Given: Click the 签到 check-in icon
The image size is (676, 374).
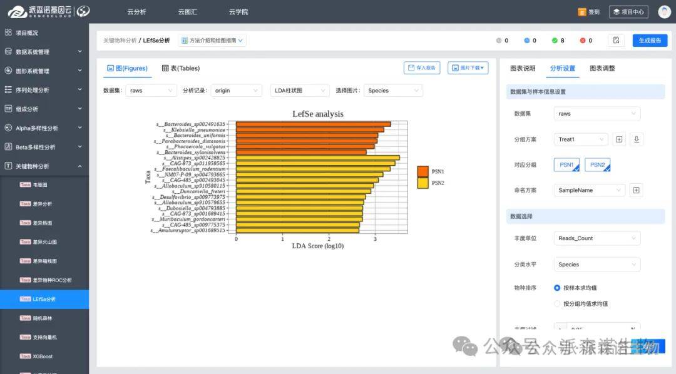Looking at the screenshot, I should pos(581,12).
